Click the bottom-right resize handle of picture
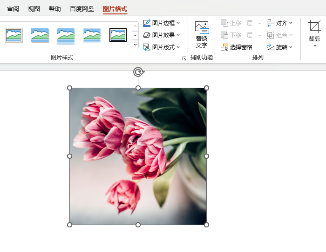The height and width of the screenshot is (252, 326). pos(206,225)
